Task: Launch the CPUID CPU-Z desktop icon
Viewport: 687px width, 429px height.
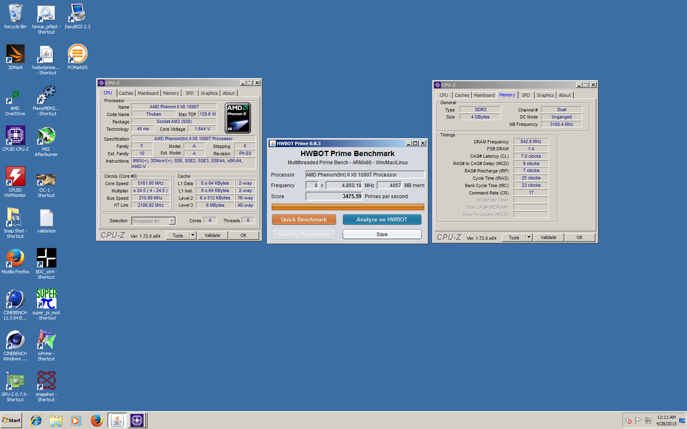Action: tap(15, 139)
